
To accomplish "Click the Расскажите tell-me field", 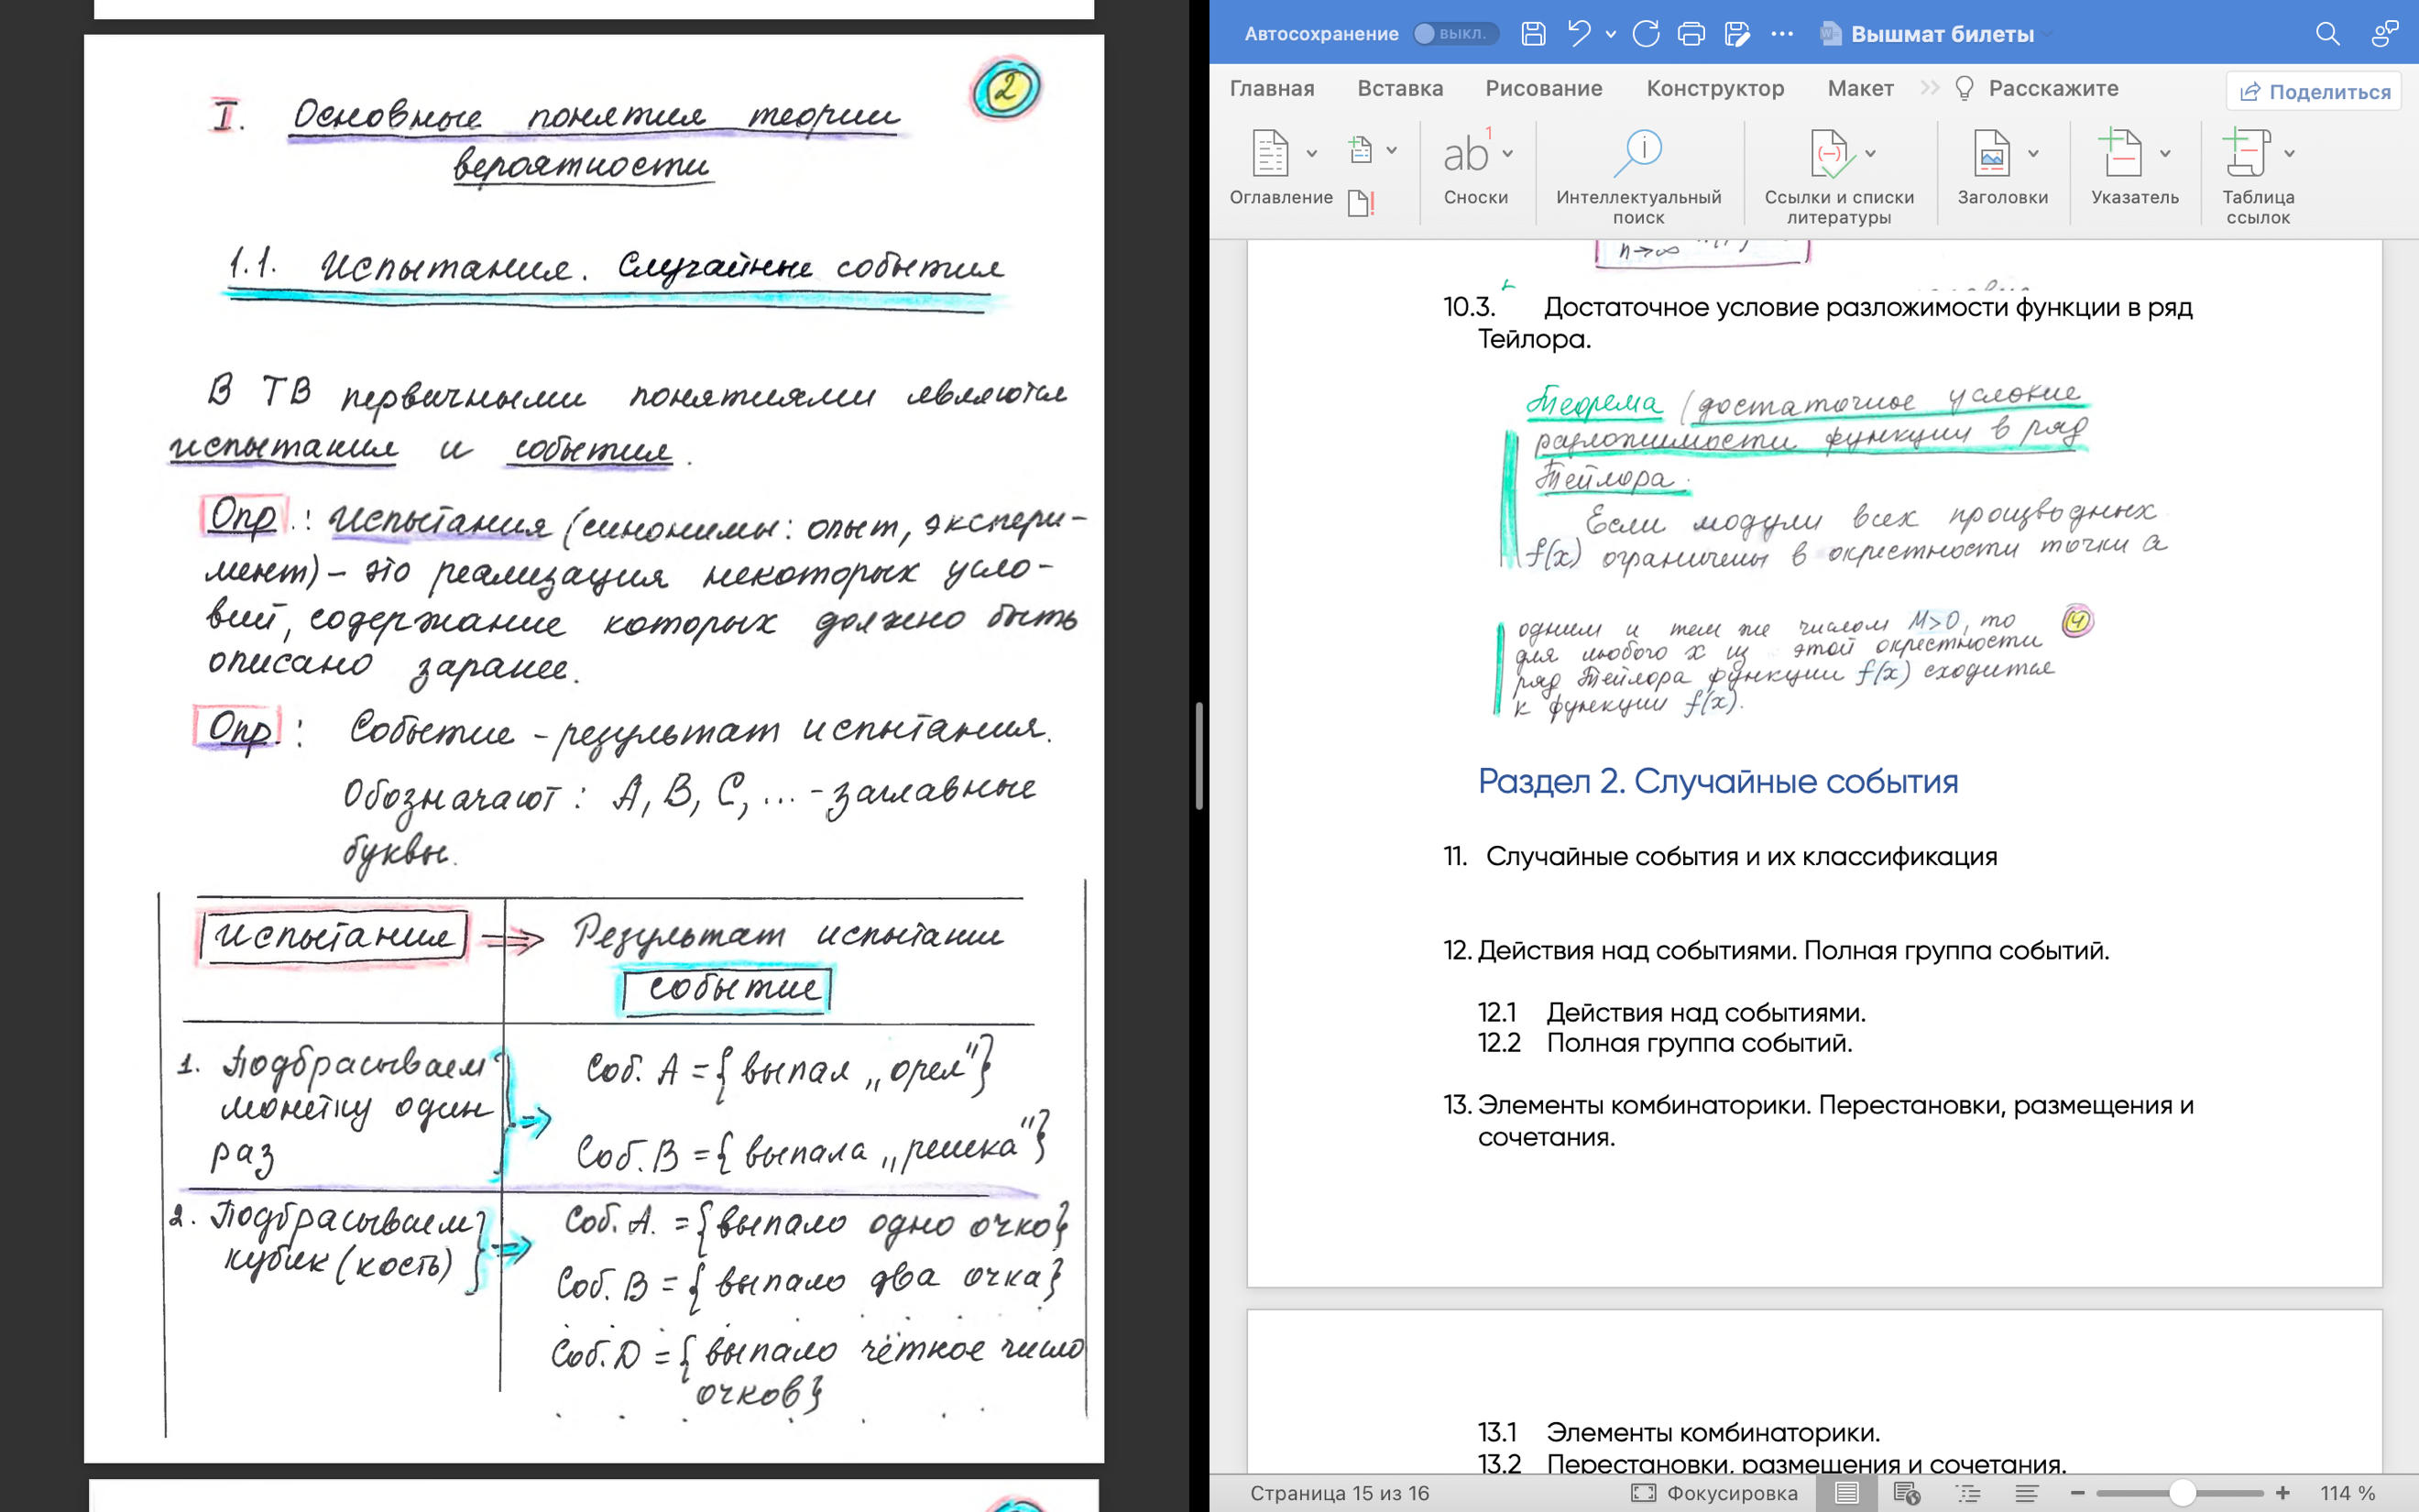I will pyautogui.click(x=2036, y=88).
